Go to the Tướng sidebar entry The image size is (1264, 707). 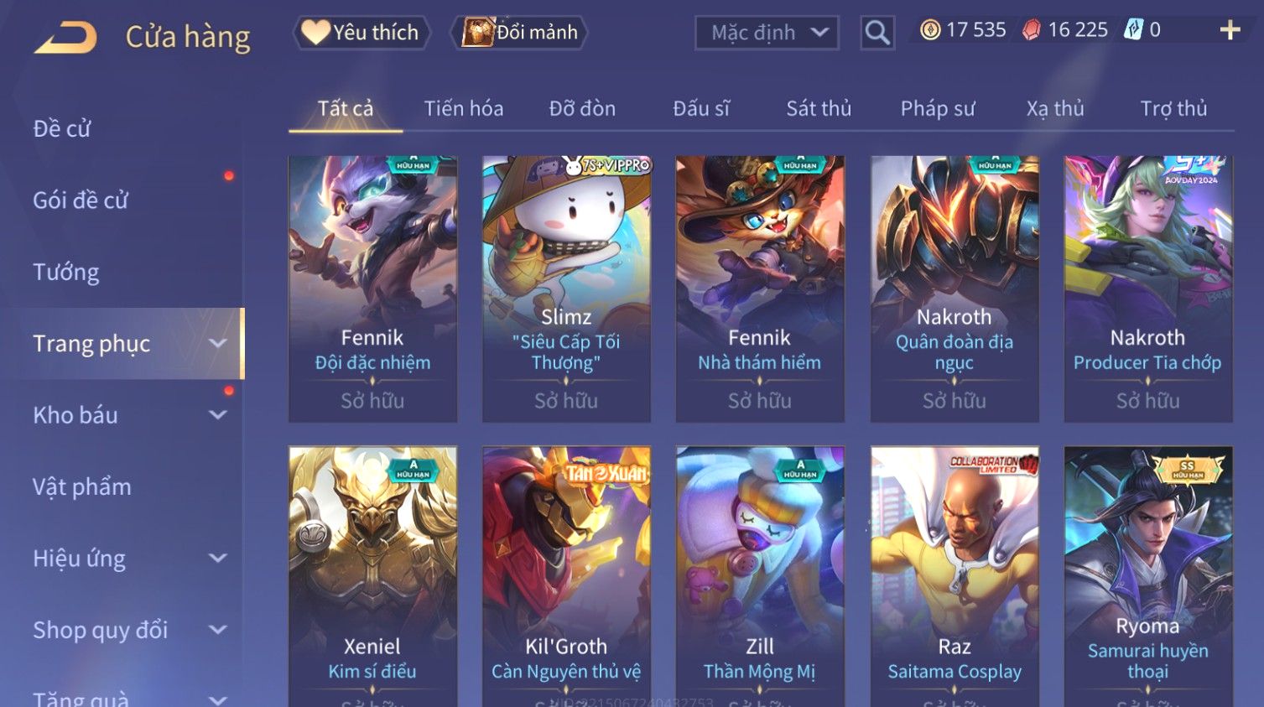(66, 272)
